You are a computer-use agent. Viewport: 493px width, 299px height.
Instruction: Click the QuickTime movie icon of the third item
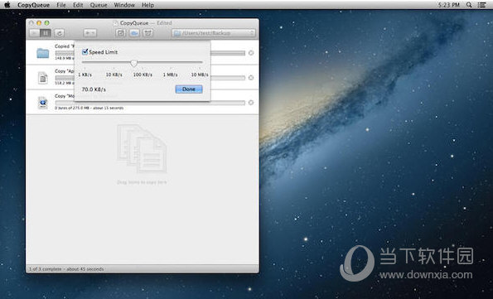(x=43, y=103)
